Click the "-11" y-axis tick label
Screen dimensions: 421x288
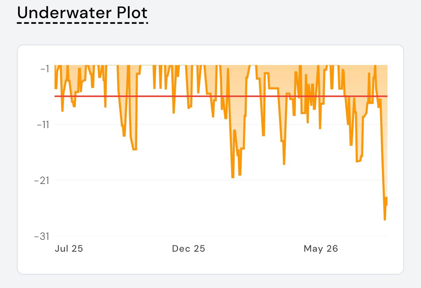point(44,124)
